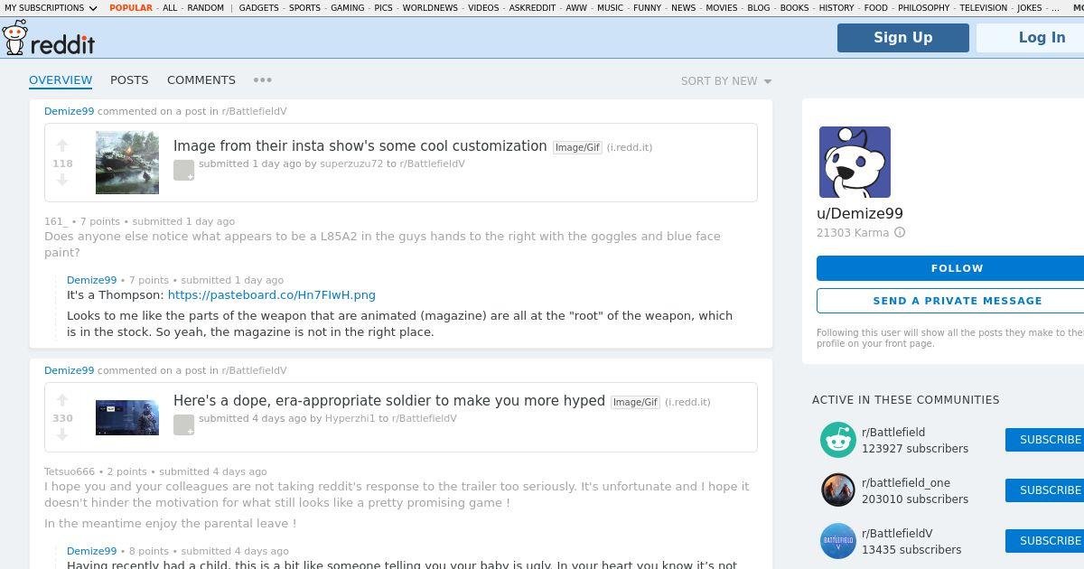The image size is (1084, 569).
Task: Subscribe to r/BattlefieldV
Action: click(1045, 541)
